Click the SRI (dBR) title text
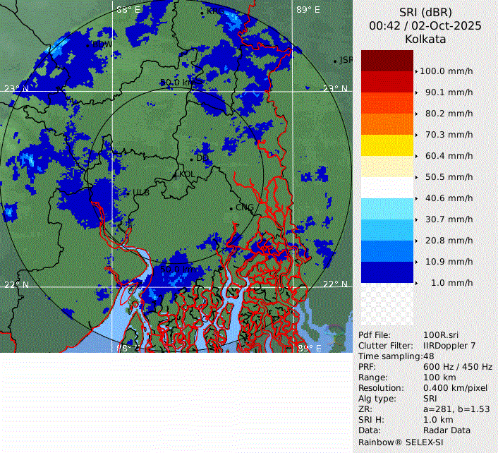This screenshot has height=453, width=498. [425, 12]
